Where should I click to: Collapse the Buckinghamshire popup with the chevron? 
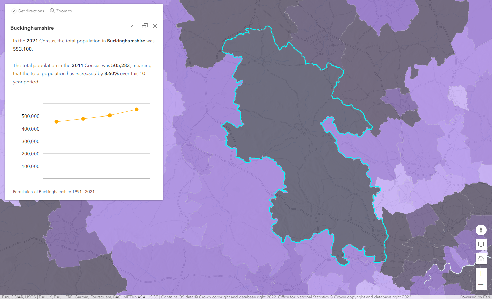click(133, 26)
